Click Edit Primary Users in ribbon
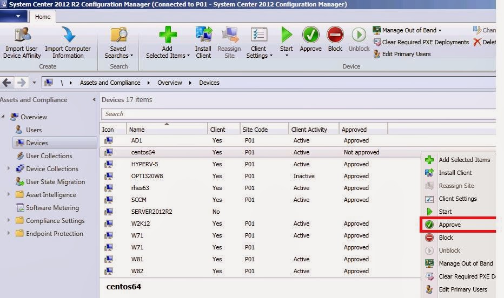 click(402, 54)
